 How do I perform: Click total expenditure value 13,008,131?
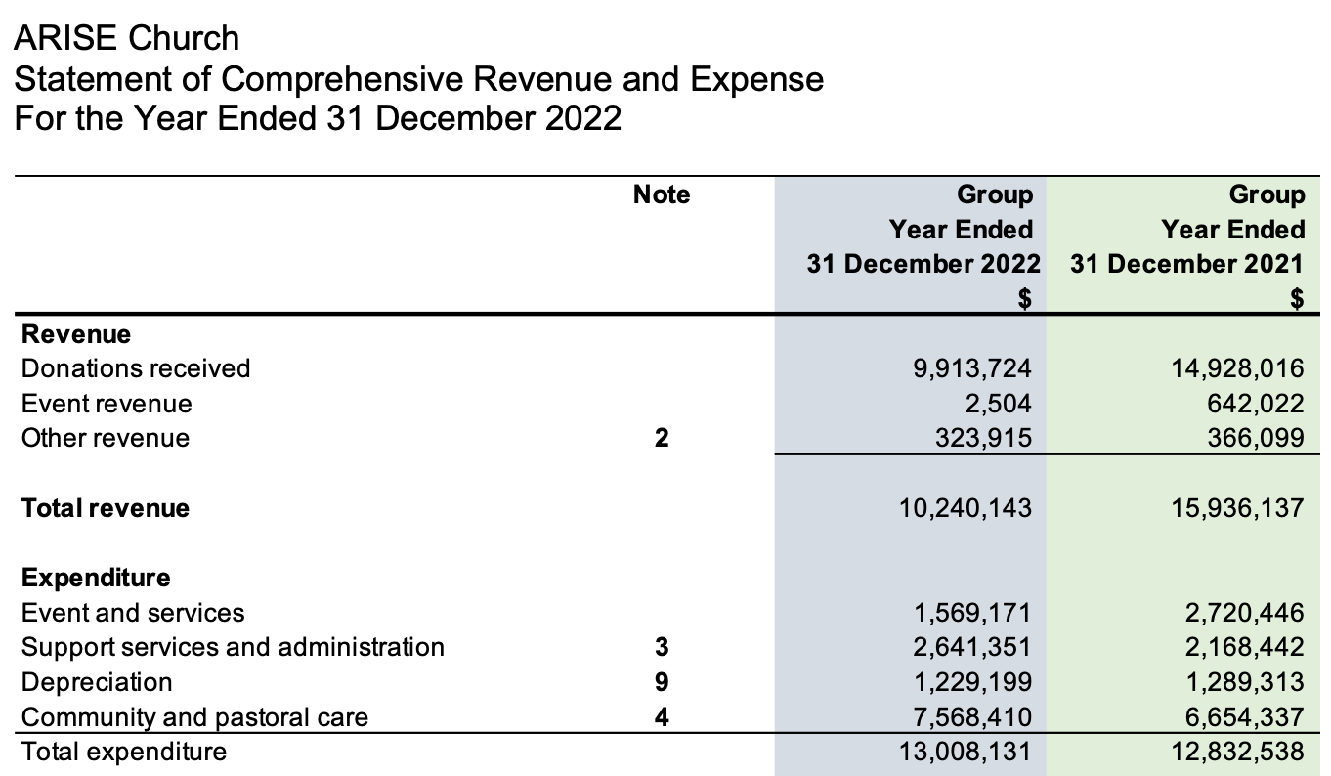966,752
